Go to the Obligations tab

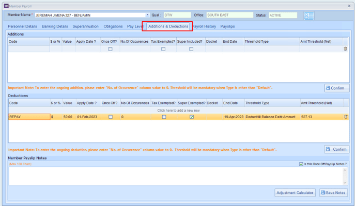click(x=113, y=26)
